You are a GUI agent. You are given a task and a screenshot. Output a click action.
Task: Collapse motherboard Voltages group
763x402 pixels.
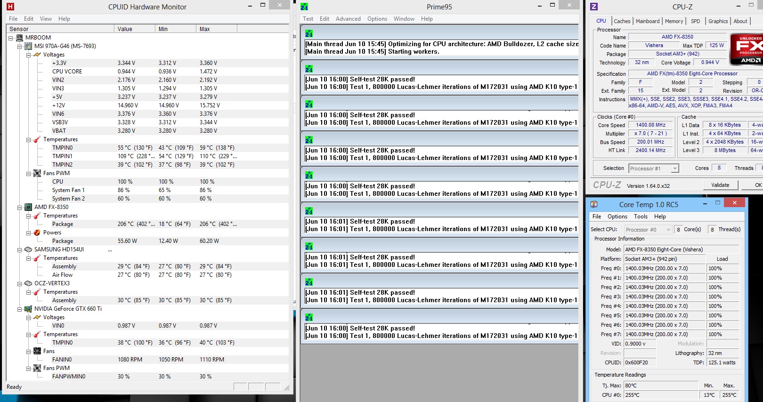tap(29, 55)
